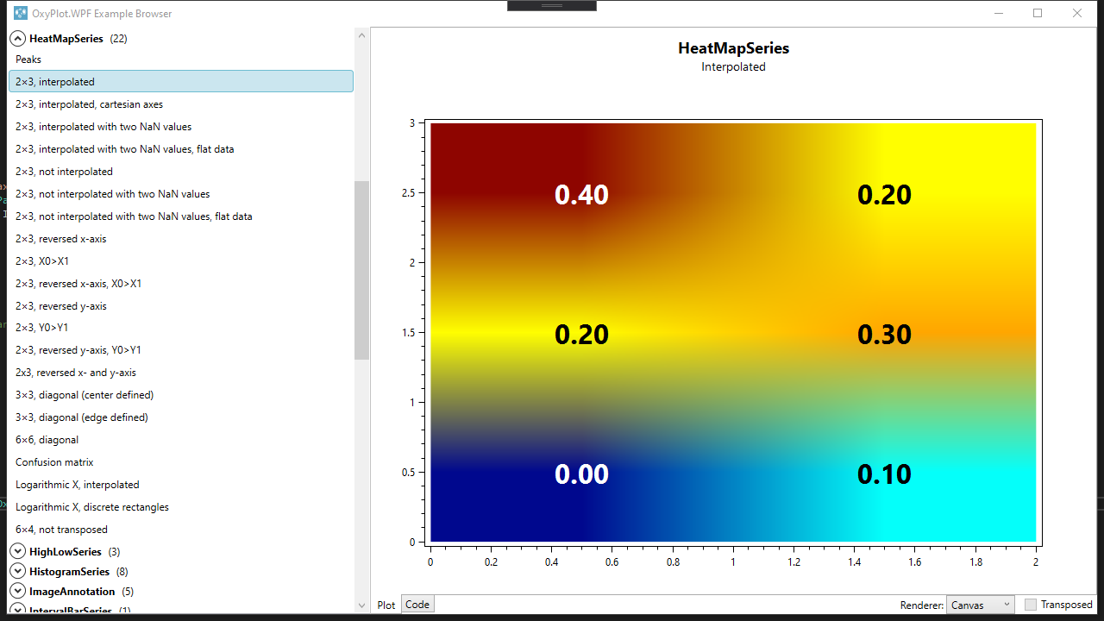Image resolution: width=1104 pixels, height=621 pixels.
Task: Select the 3×3, diagonal (center defined) example
Action: 85,394
